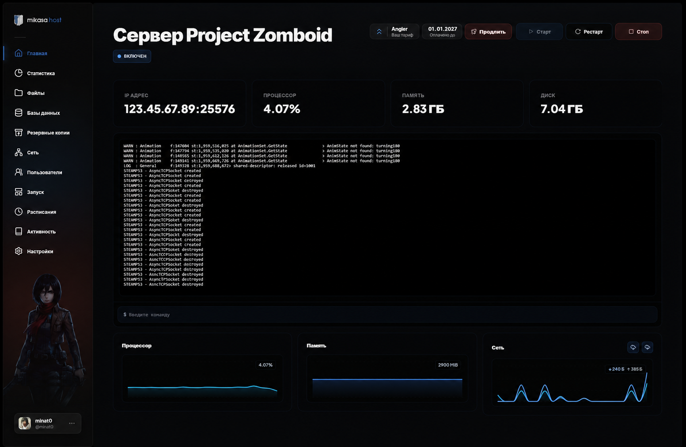Click the Настройки gear icon

(x=19, y=251)
